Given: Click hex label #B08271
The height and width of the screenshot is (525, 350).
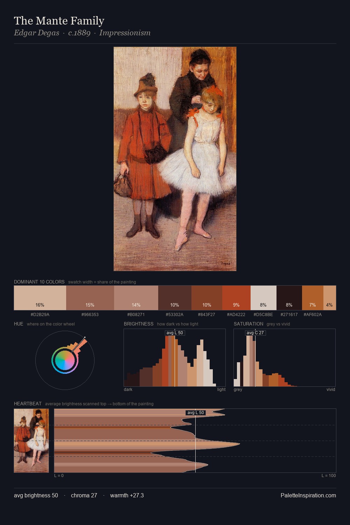Looking at the screenshot, I should [136, 315].
